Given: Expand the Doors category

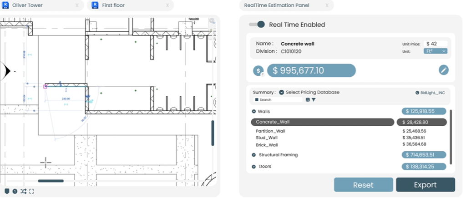Looking at the screenshot, I should 254,167.
